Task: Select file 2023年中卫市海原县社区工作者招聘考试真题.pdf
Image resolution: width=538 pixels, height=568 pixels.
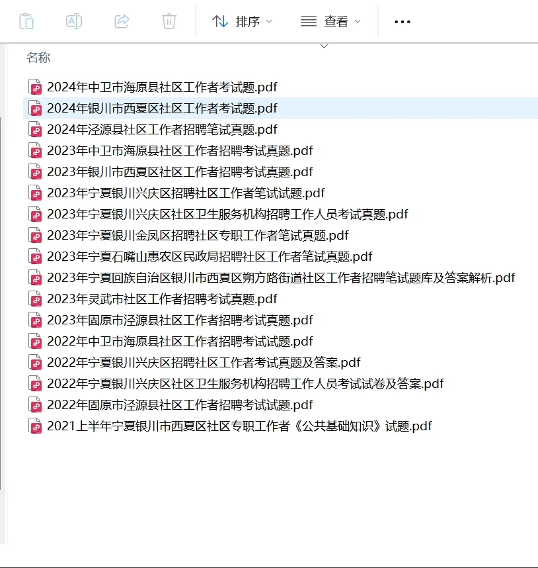Action: 180,150
